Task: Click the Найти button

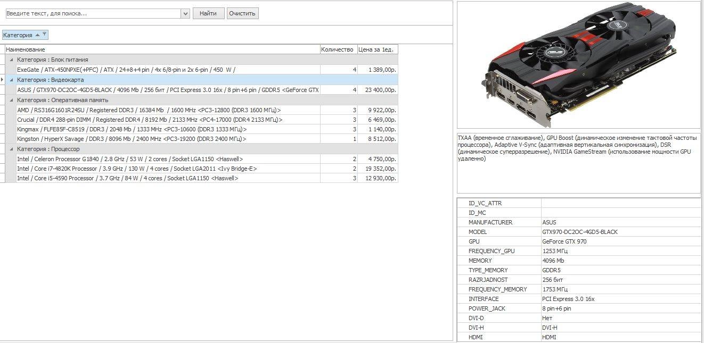Action: click(208, 14)
